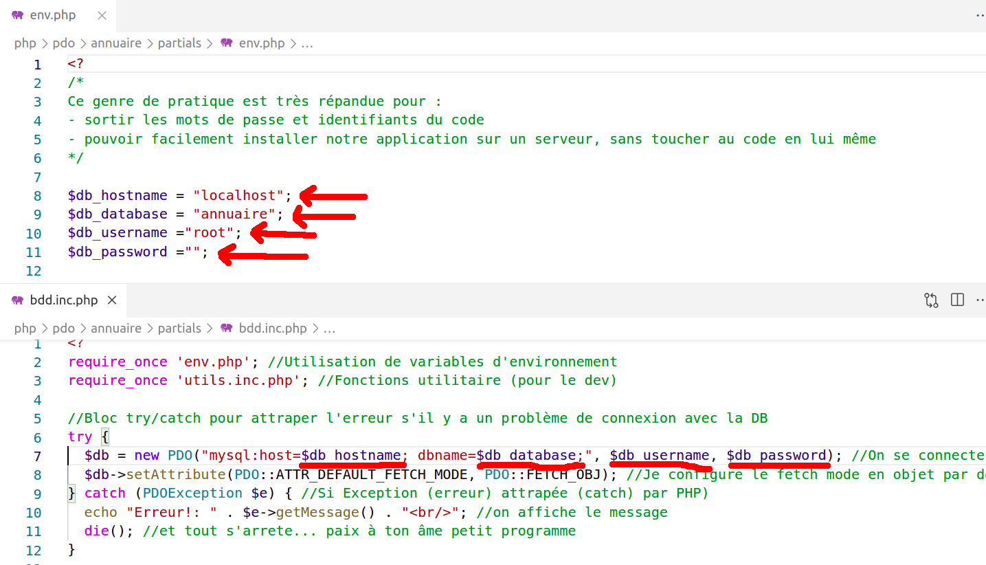Click 'env.php' file name in env.php breadcrumb

(261, 43)
